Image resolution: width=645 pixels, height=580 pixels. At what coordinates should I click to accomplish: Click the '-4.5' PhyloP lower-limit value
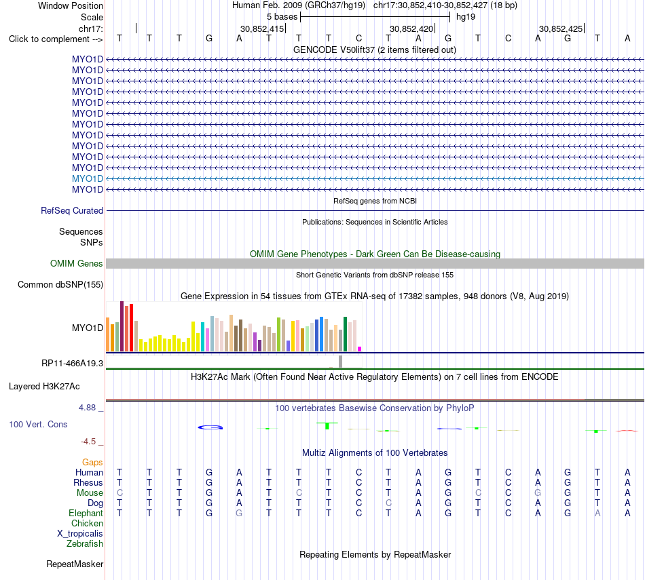(88, 442)
